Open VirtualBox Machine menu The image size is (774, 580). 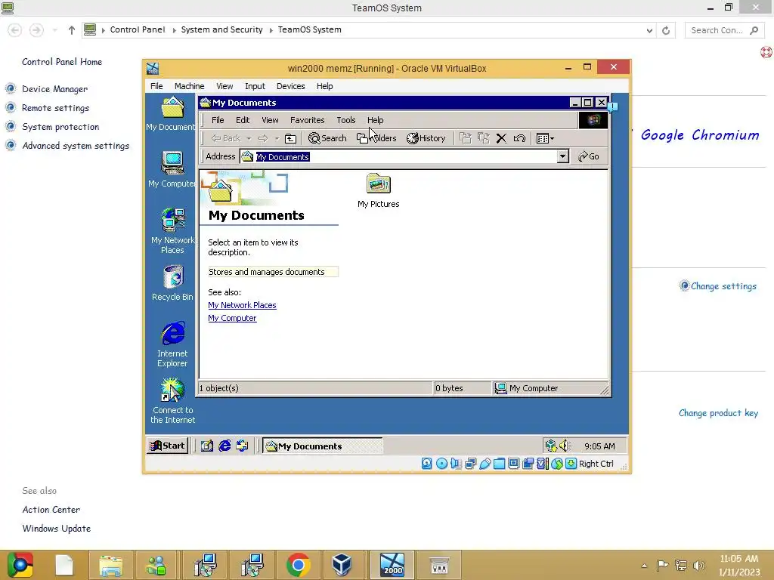point(189,86)
